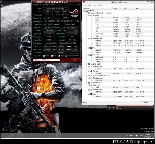Click the BIOS save chip icon

78,21
